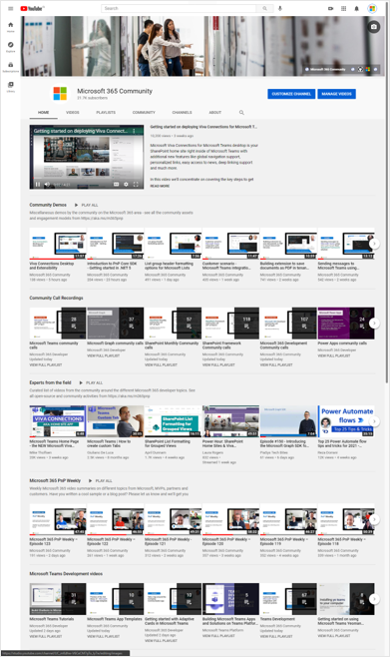The width and height of the screenshot is (390, 657).
Task: Click the banner edit camera icon
Action: pos(374,27)
